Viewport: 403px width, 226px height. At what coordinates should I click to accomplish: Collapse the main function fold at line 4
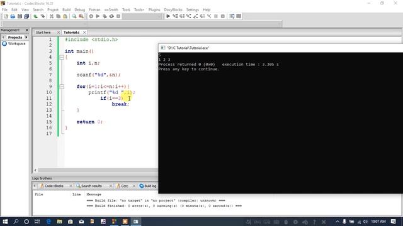[x=62, y=57]
